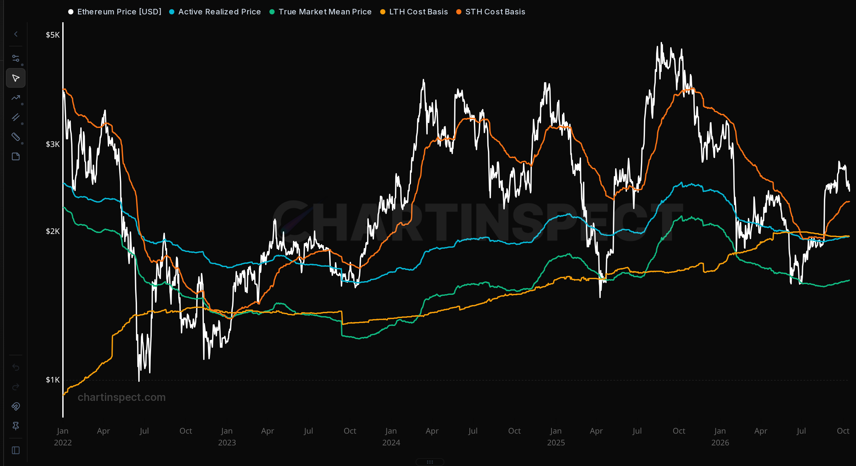Toggle Ethereum Price [USD] series in legend

pos(115,11)
